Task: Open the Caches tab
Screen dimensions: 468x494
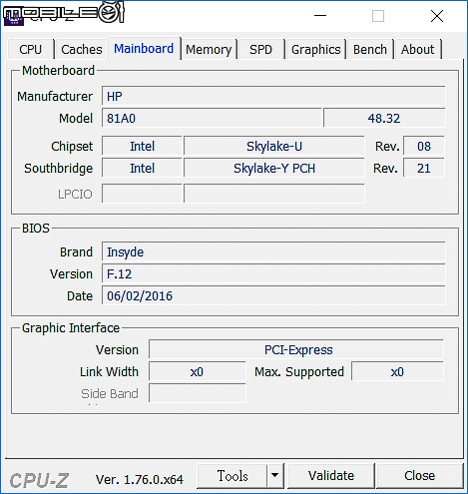Action: click(x=82, y=49)
